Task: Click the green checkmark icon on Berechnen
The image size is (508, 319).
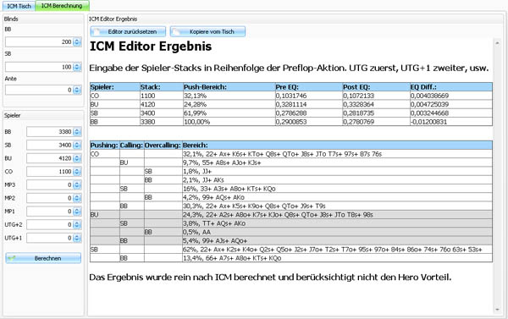Action: [x=13, y=258]
